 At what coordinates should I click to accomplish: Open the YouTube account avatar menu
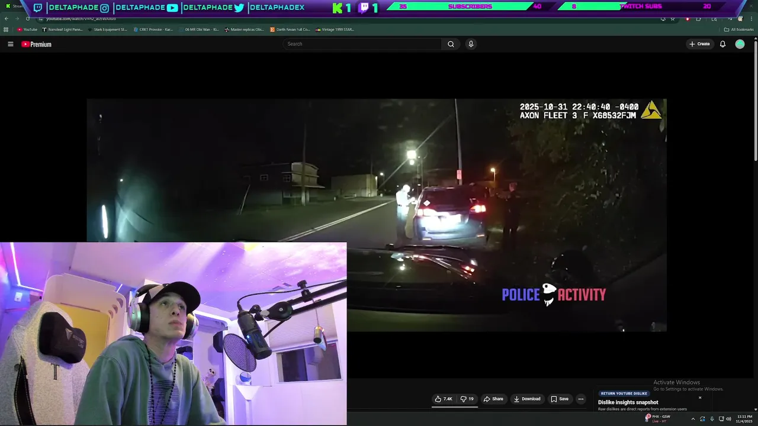tap(740, 44)
